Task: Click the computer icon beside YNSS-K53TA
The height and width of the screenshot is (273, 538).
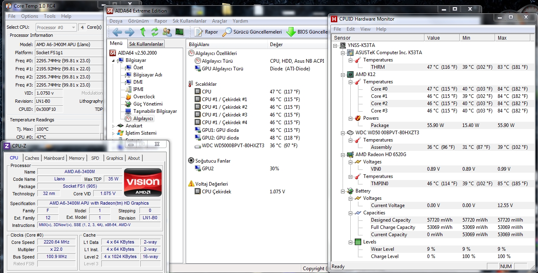Action: [343, 45]
